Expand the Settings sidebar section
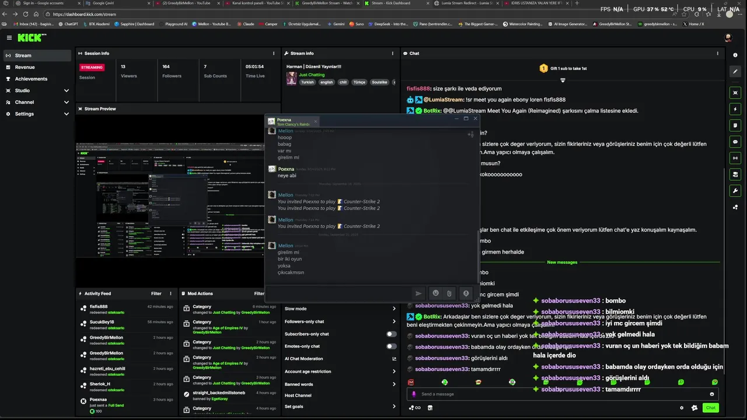This screenshot has height=420, width=747. click(x=37, y=114)
